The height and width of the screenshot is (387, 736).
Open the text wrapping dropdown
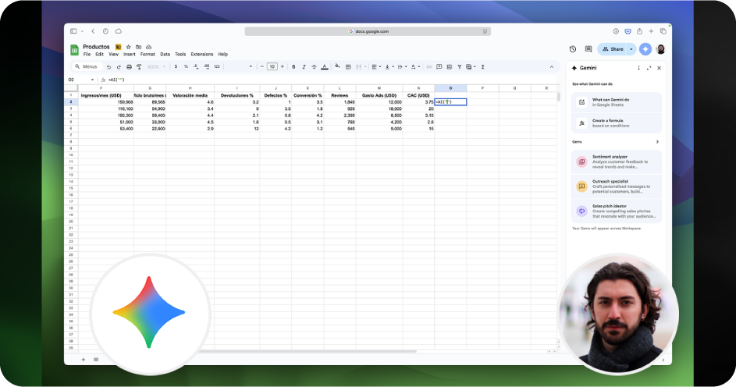click(x=402, y=67)
